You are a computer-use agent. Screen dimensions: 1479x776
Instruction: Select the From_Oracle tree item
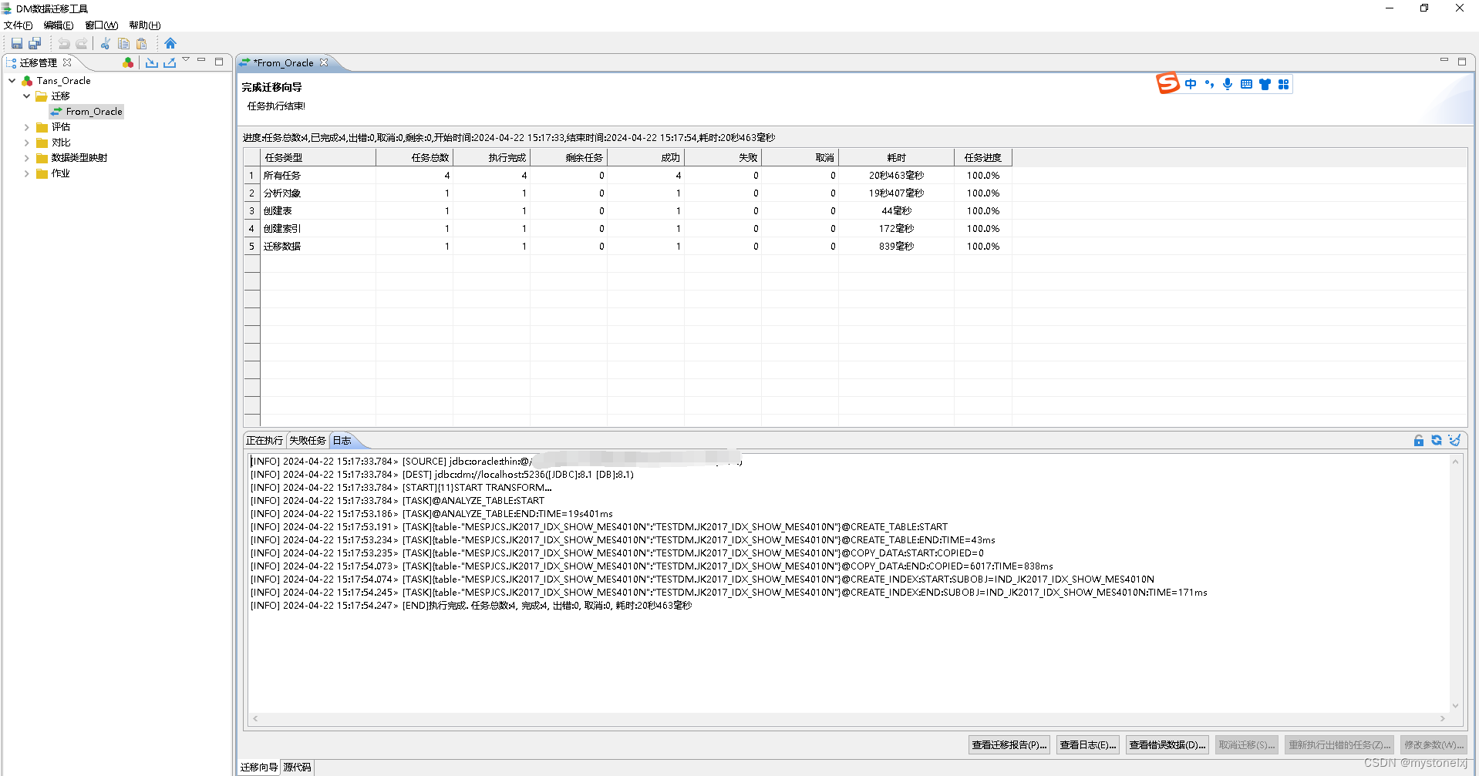pyautogui.click(x=87, y=112)
